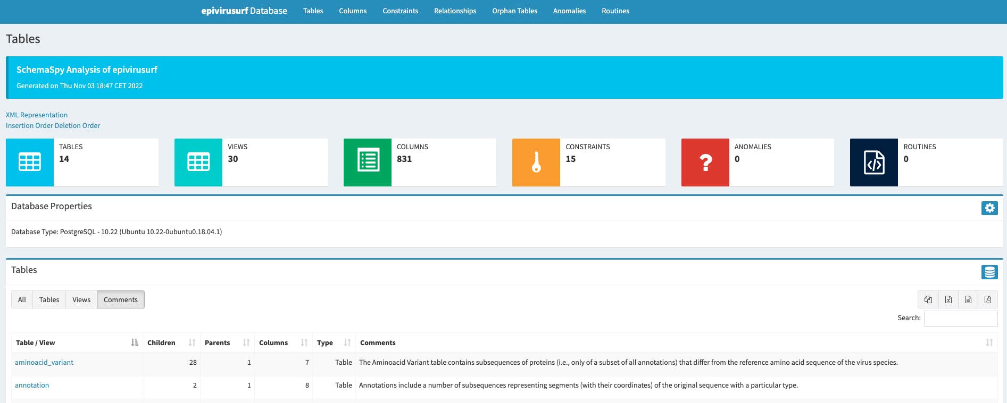
Task: Export table to PDF icon
Action: click(988, 299)
